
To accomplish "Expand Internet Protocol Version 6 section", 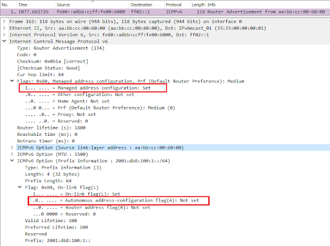I will (4, 35).
